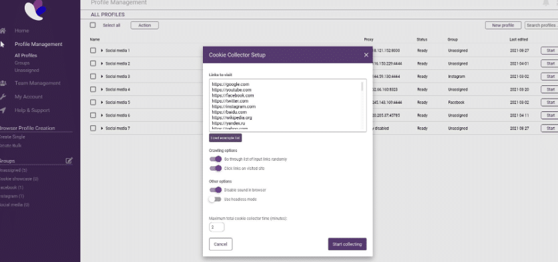The image size is (558, 262).
Task: Check the Select all checkbox
Action: (93, 25)
